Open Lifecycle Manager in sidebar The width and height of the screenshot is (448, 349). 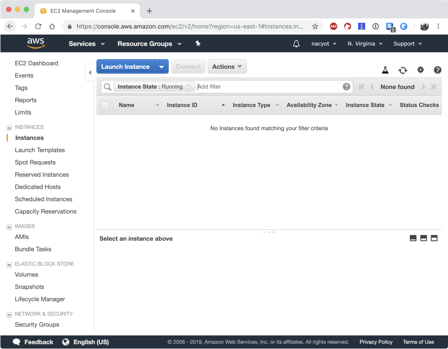[x=40, y=299]
